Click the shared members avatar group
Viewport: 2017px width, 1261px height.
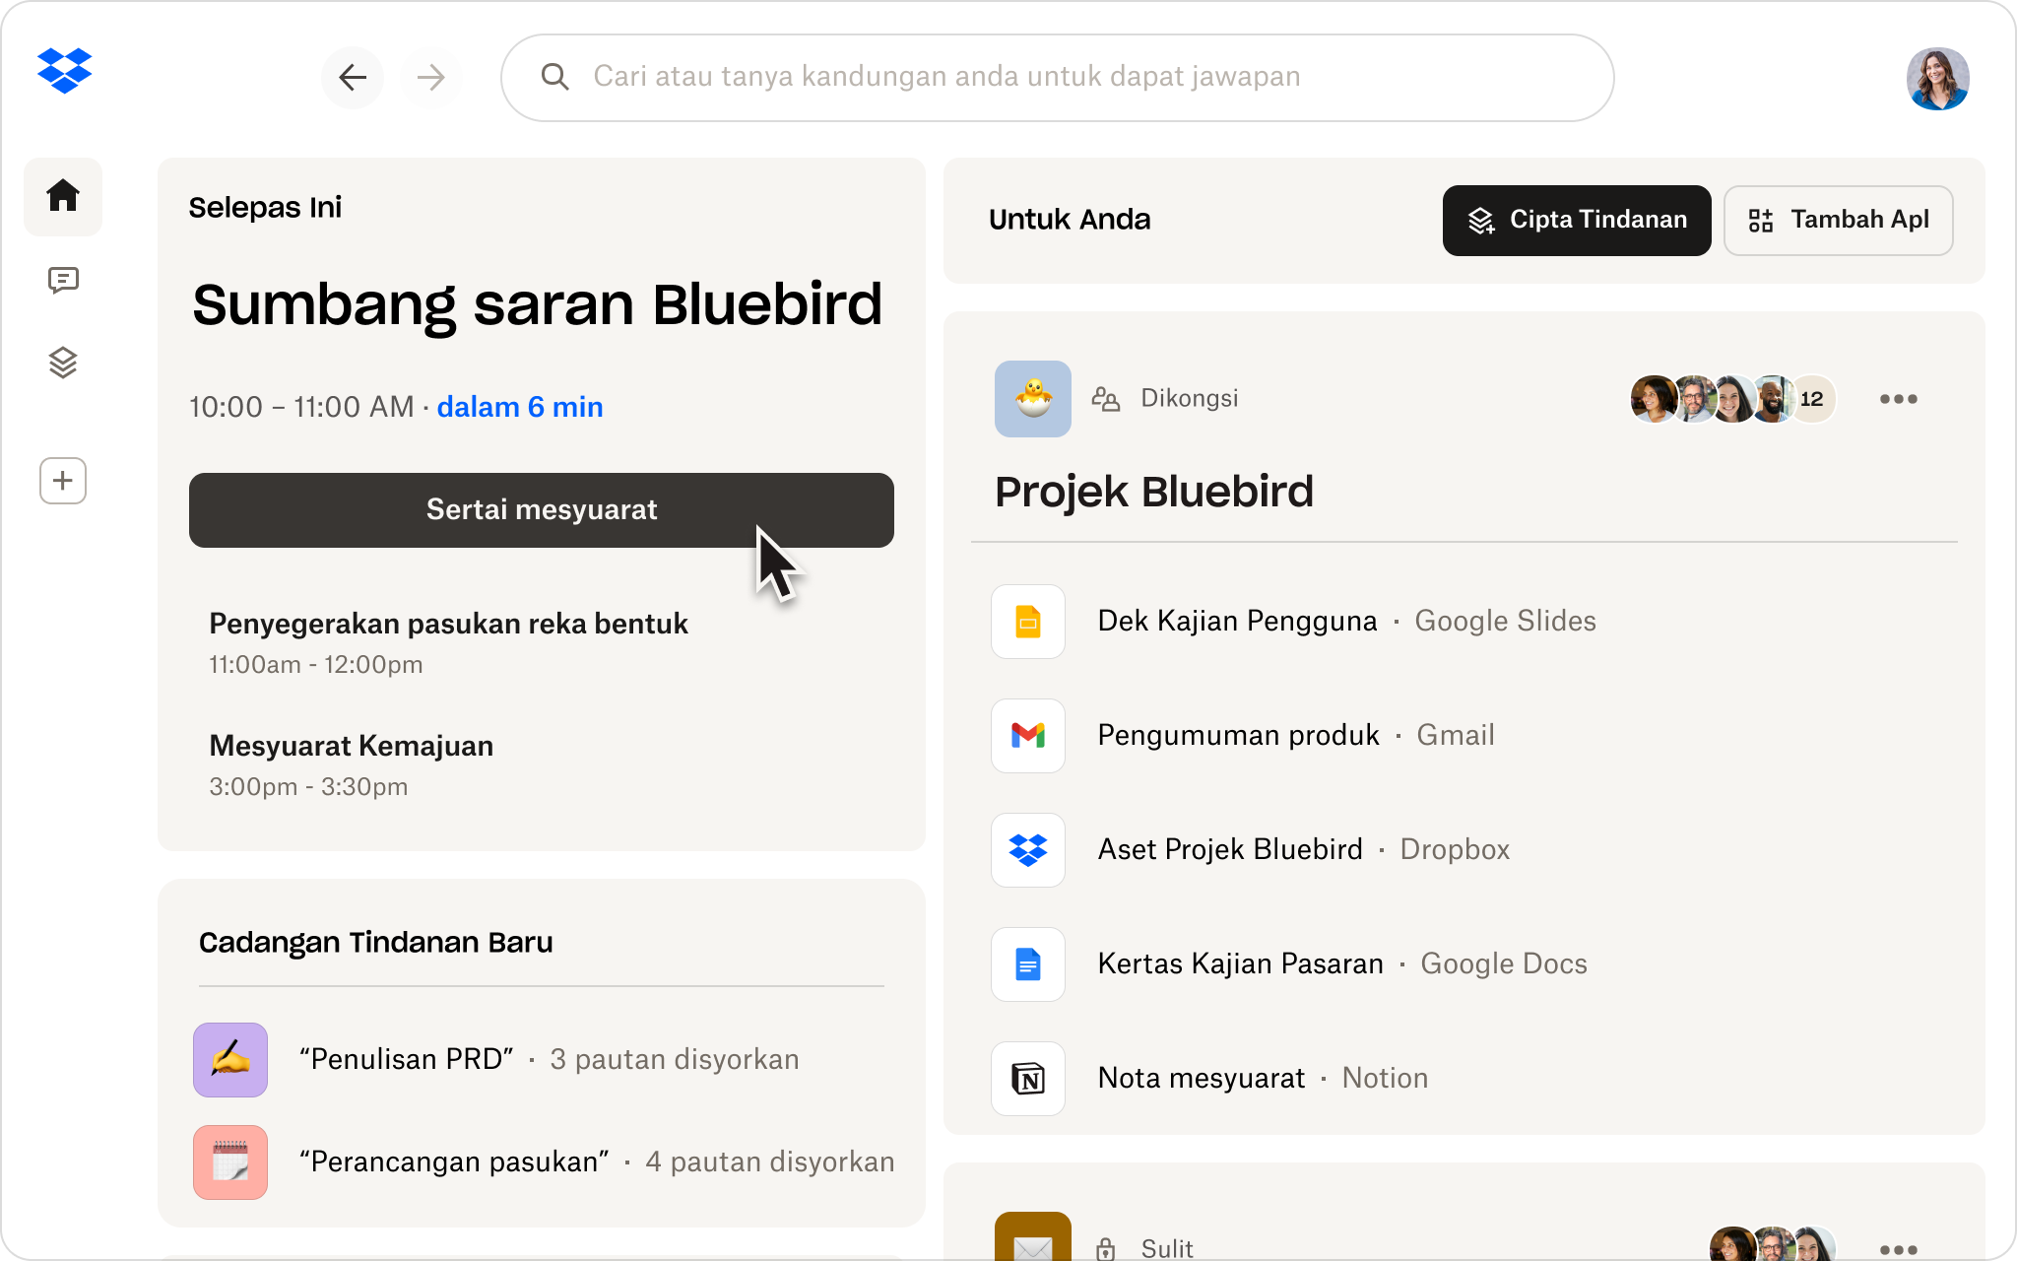1732,399
